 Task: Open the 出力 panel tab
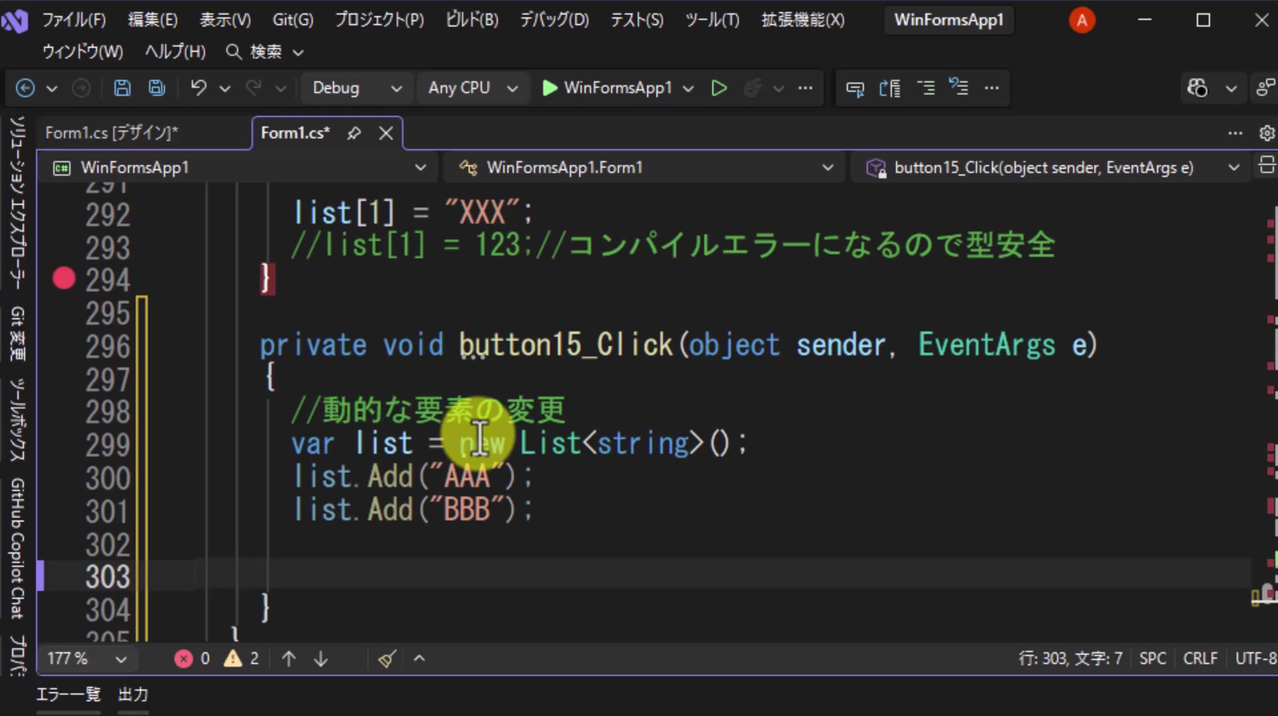(x=133, y=695)
